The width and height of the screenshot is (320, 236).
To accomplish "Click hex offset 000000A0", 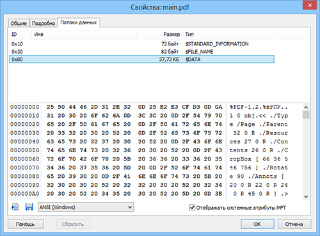I will [x=25, y=194].
